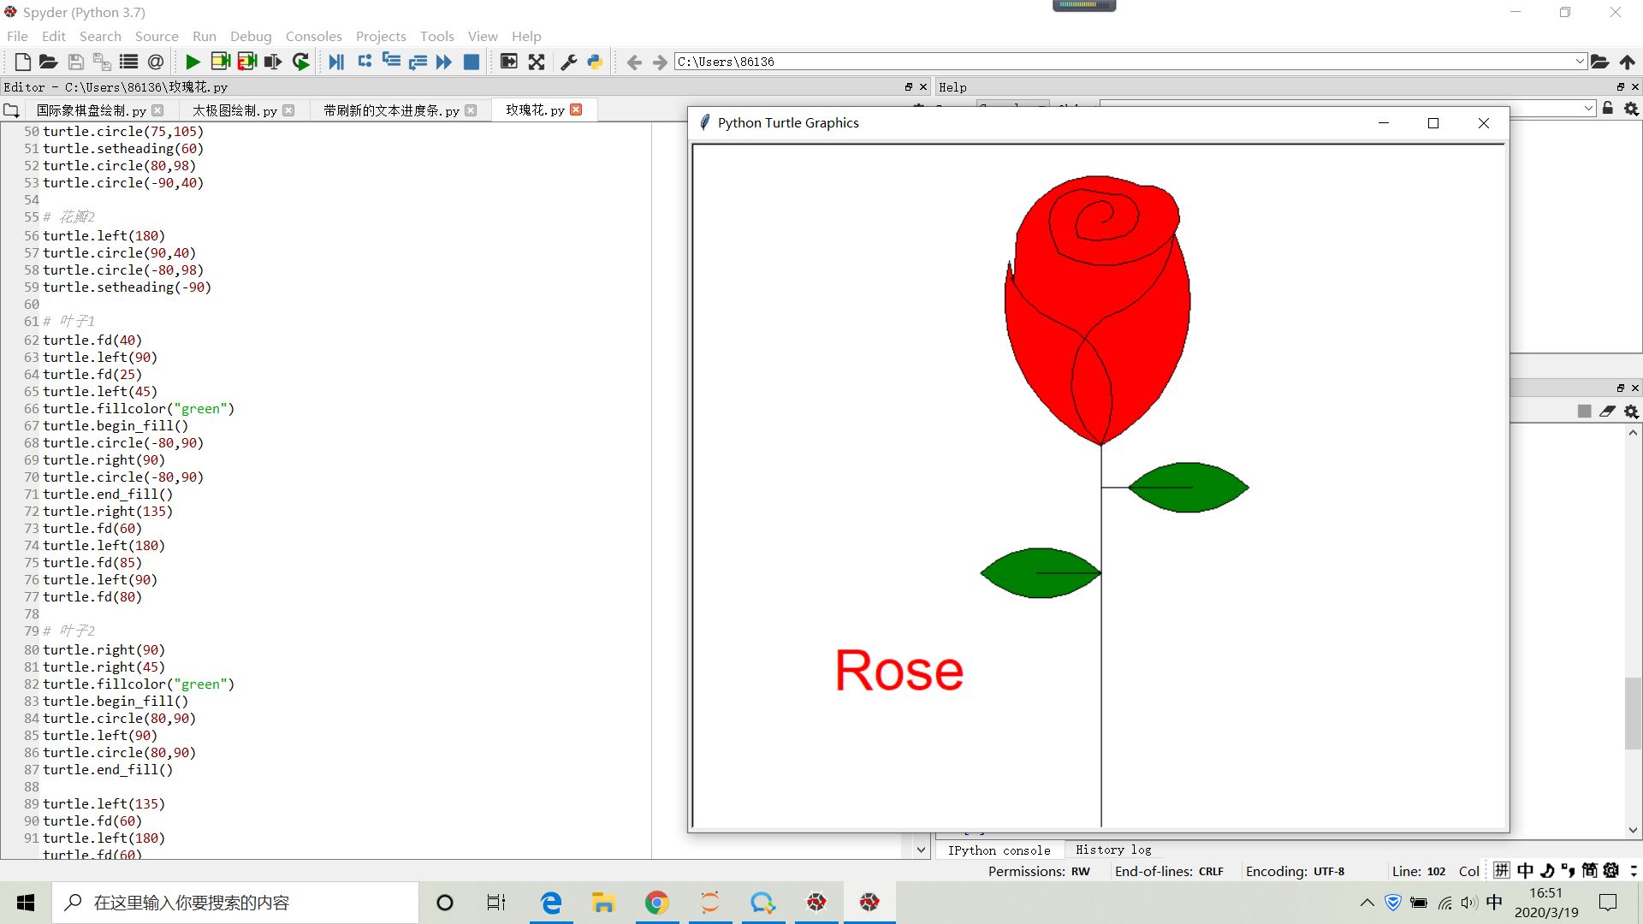Close the 玫瑰花.py tab with red X

pos(576,110)
